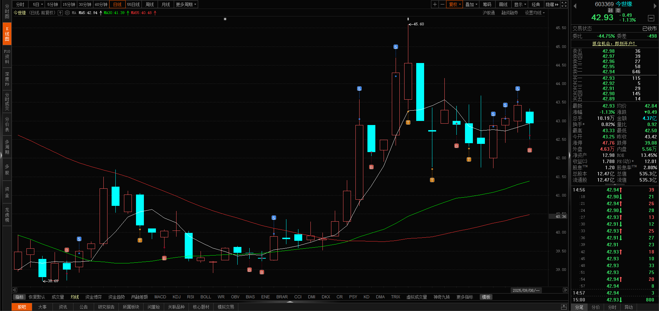Toggle fullscreen chart icon
Image resolution: width=659 pixels, height=311 pixels.
click(x=564, y=4)
